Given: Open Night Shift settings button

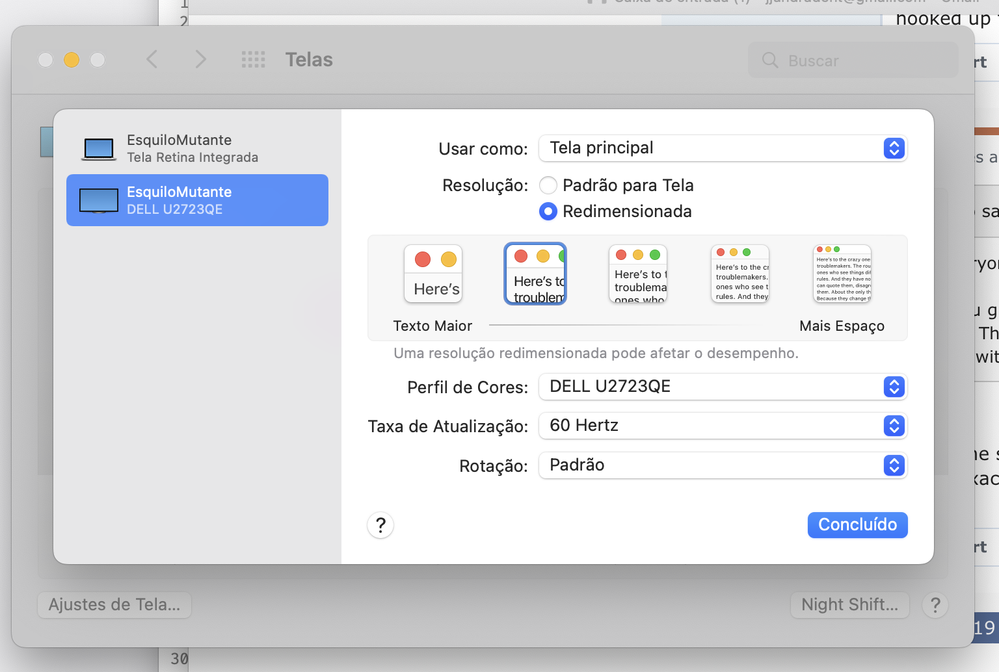Looking at the screenshot, I should pyautogui.click(x=849, y=605).
